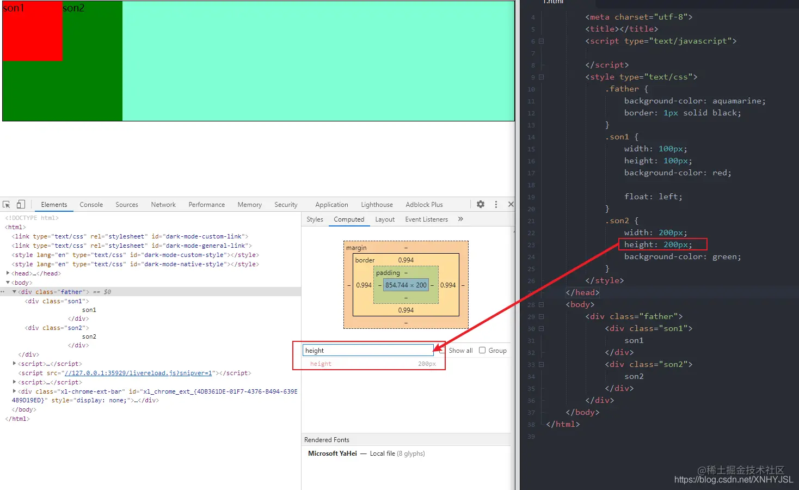This screenshot has width=799, height=490.
Task: Toggle the device toolbar icon
Action: [x=21, y=205]
